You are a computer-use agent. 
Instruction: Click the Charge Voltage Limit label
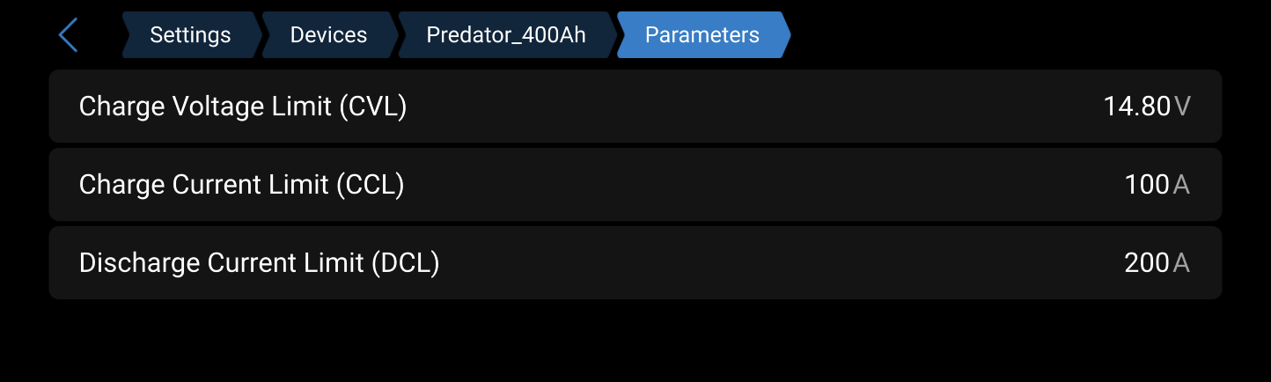pos(205,107)
